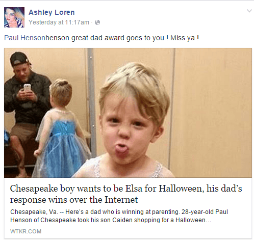
Task: Click the Miss ya ! text in post
Action: [x=185, y=38]
